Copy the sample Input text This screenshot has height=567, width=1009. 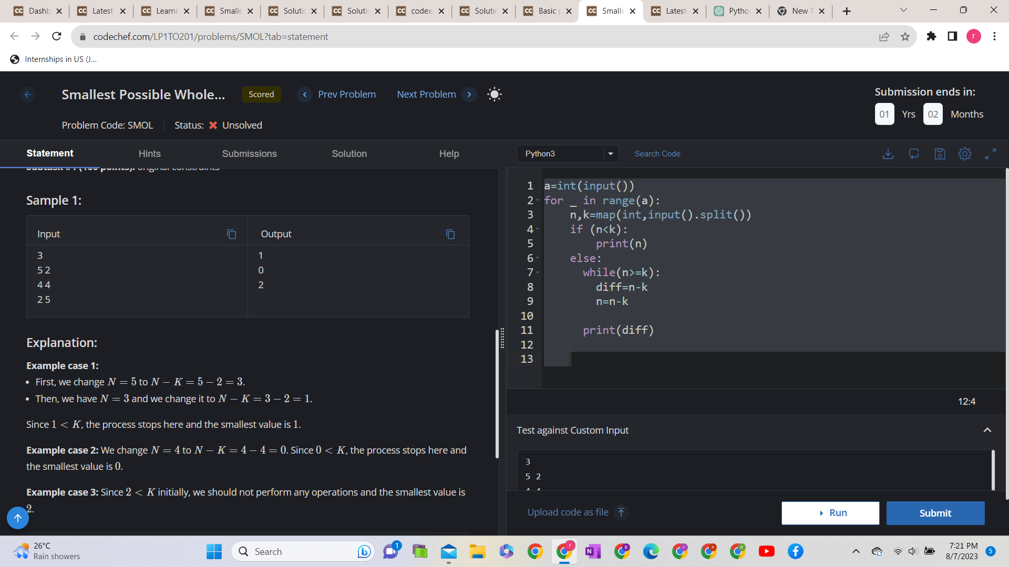[x=231, y=234]
